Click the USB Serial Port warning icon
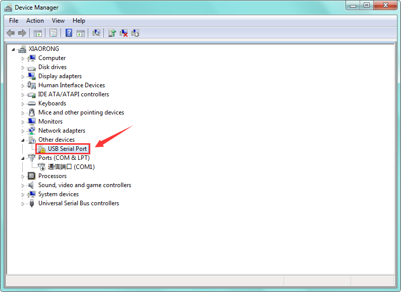The height and width of the screenshot is (292, 401). (x=41, y=149)
